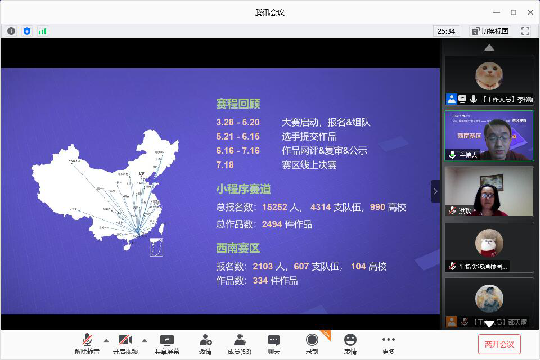Start recording (录制)

coord(312,344)
